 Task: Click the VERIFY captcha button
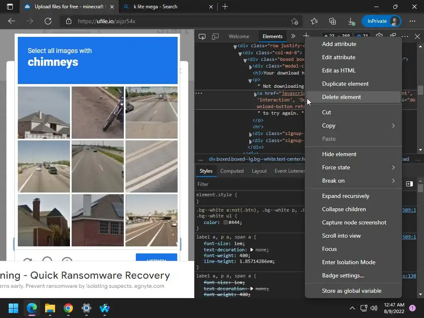point(156,258)
